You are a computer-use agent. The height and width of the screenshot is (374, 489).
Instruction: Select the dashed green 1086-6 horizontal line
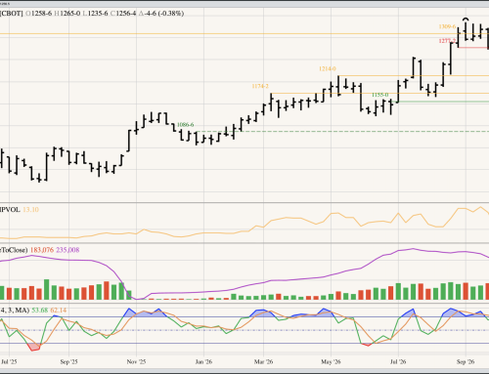[x=342, y=132]
